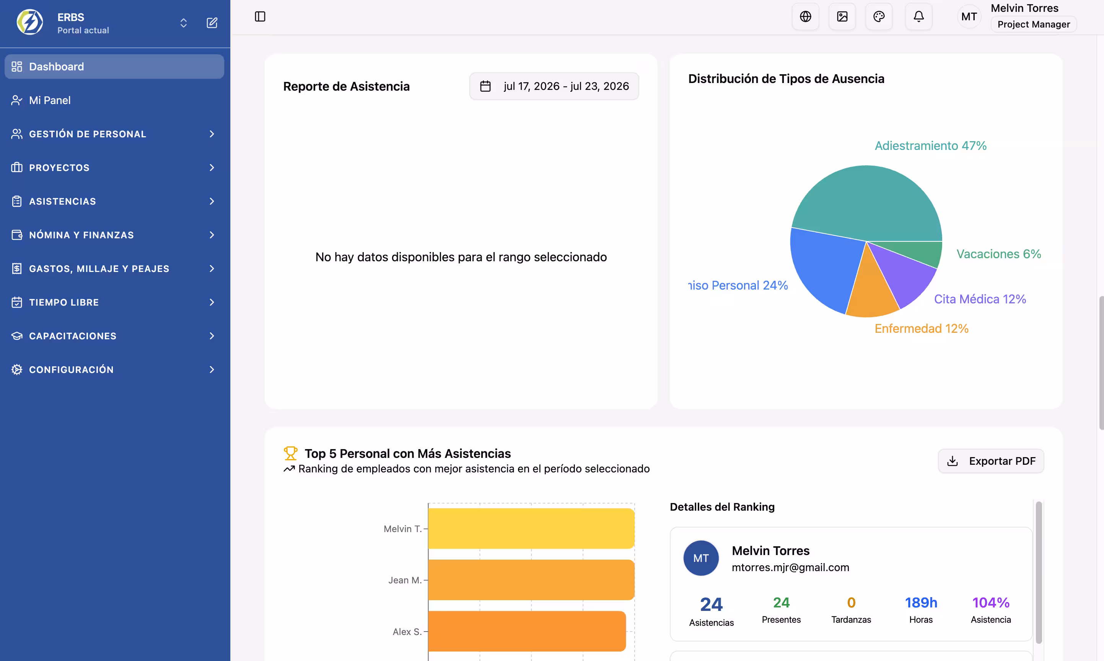Click the Jean M. bar in chart
The height and width of the screenshot is (661, 1104).
click(x=531, y=580)
